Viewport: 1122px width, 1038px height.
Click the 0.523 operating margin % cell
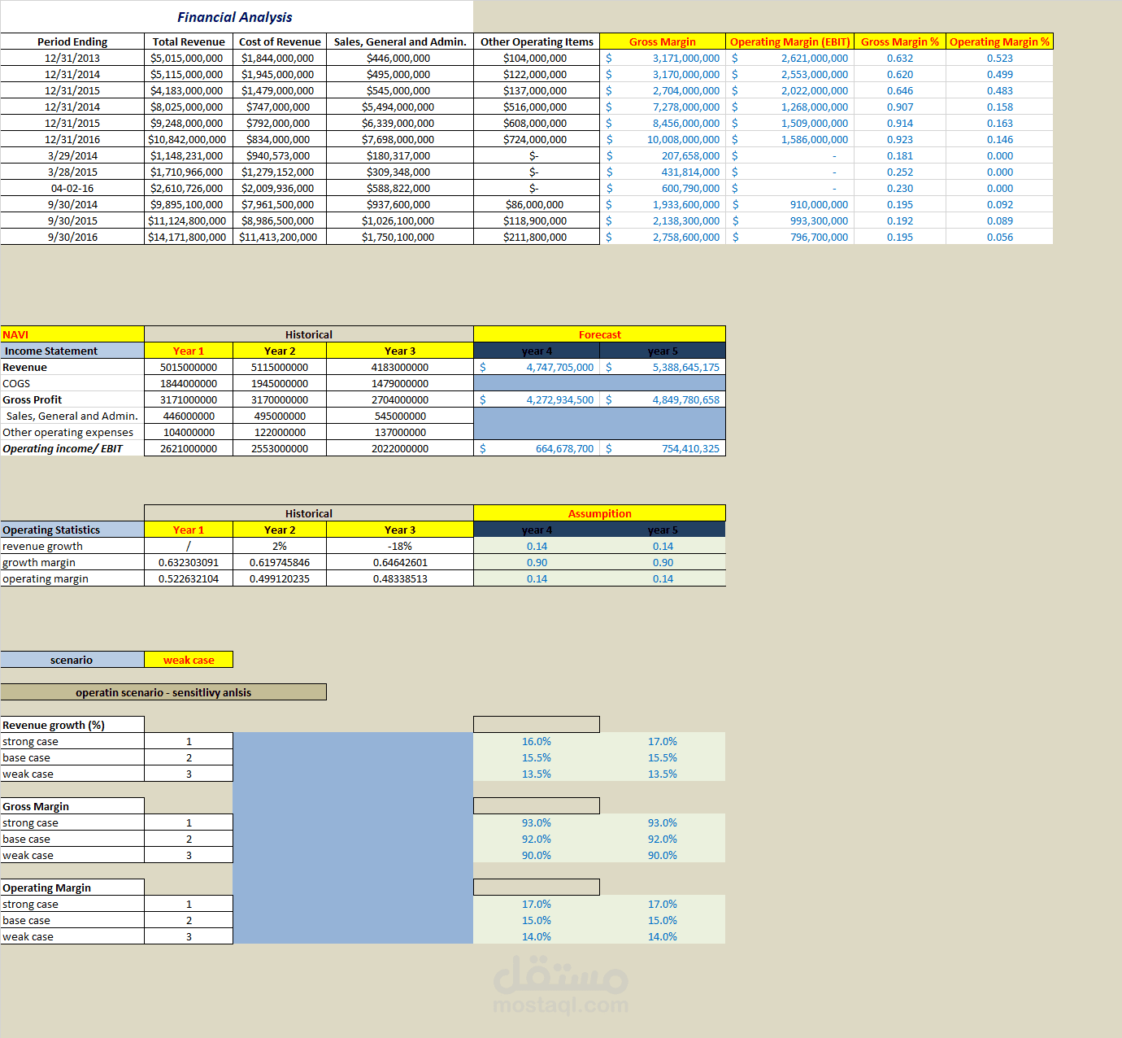[999, 58]
